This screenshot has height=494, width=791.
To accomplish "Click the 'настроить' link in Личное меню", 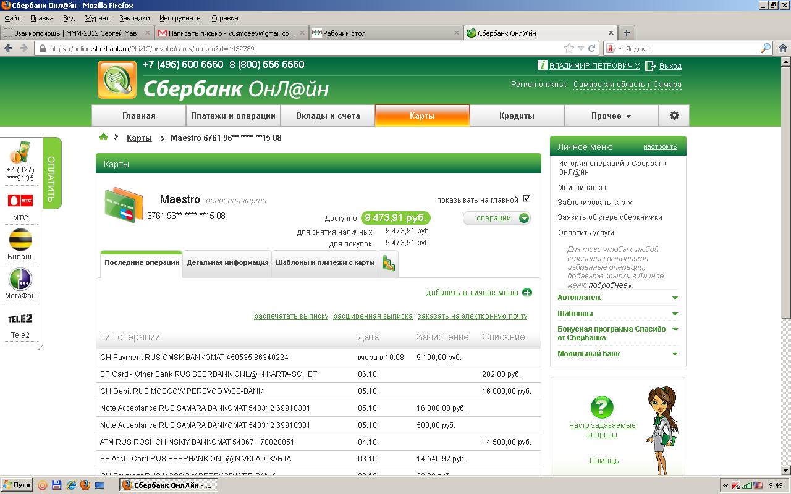I will 660,147.
